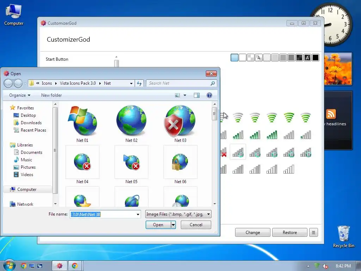The height and width of the screenshot is (271, 361).
Task: Open Desktop in Favorites sidebar
Action: 25,115
